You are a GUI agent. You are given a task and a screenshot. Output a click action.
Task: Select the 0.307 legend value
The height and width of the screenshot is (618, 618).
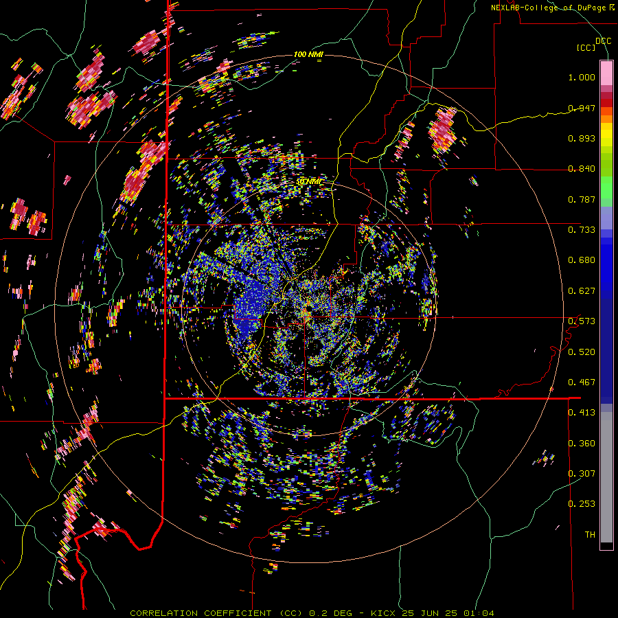tap(582, 474)
